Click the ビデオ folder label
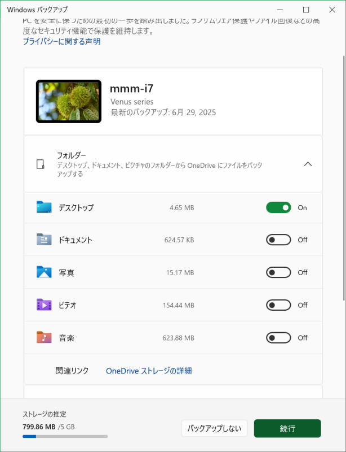Viewport: 346px width, 452px height. tap(68, 305)
